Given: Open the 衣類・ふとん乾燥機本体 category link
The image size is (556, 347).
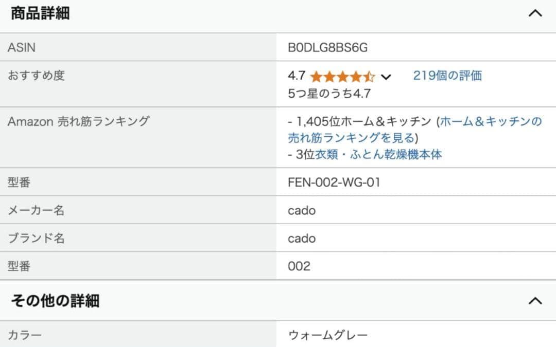Looking at the screenshot, I should coord(378,154).
